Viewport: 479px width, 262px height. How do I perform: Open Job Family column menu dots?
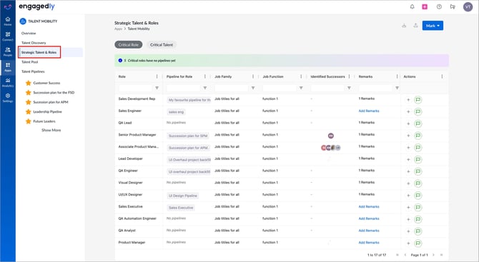[253, 76]
